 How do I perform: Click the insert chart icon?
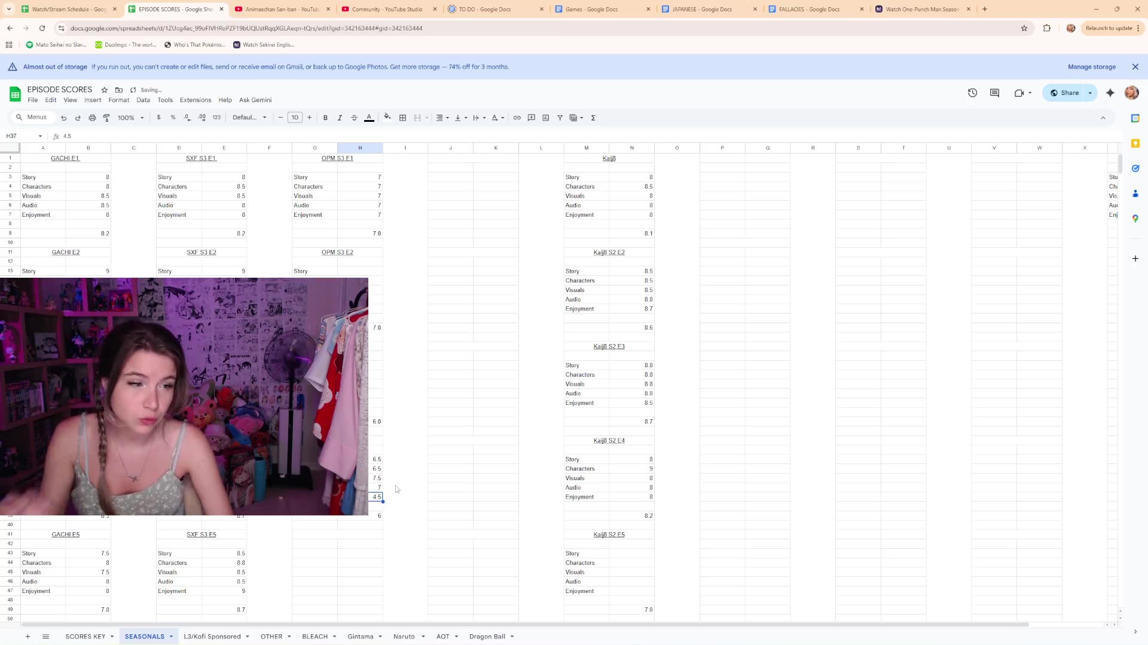coord(546,118)
